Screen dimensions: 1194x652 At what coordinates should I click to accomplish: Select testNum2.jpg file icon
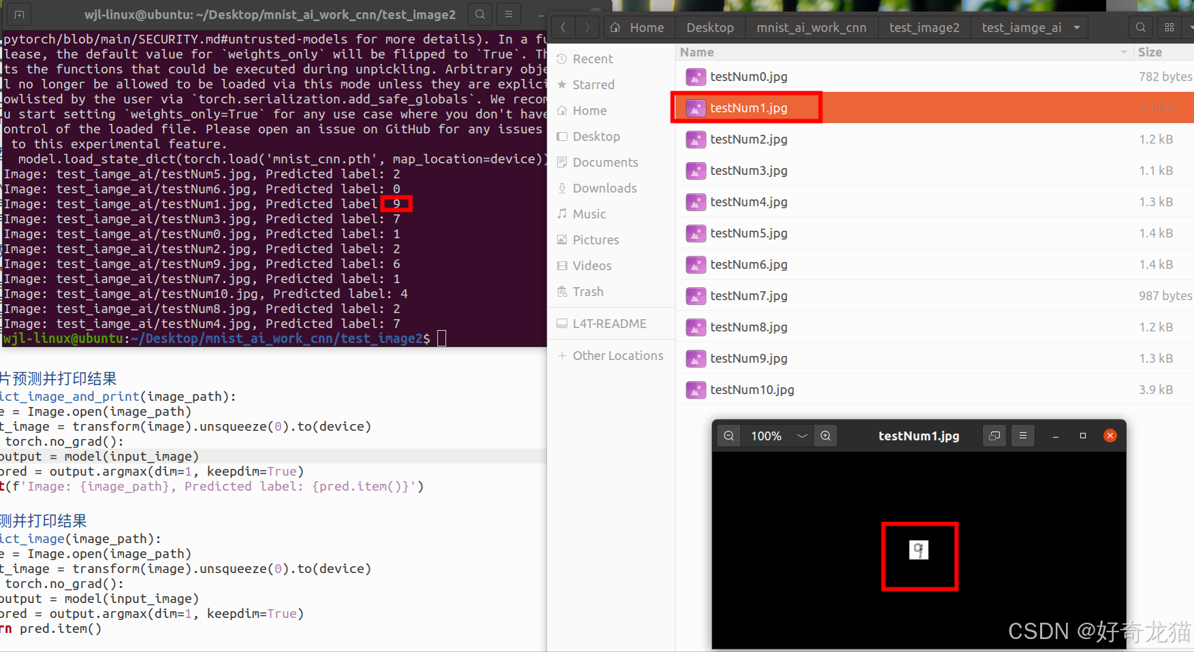pyautogui.click(x=696, y=140)
